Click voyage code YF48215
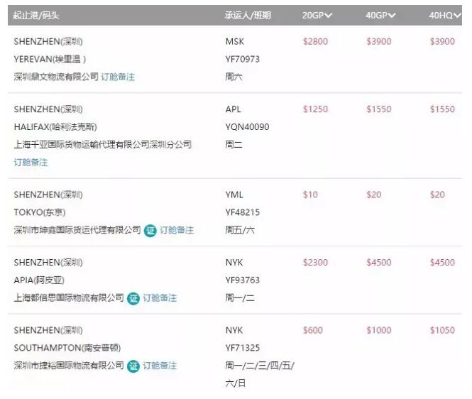Viewport: 472px width, 399px height. pos(243,212)
